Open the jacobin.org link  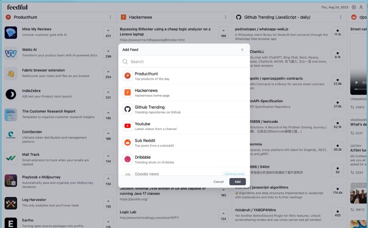(x=133, y=199)
